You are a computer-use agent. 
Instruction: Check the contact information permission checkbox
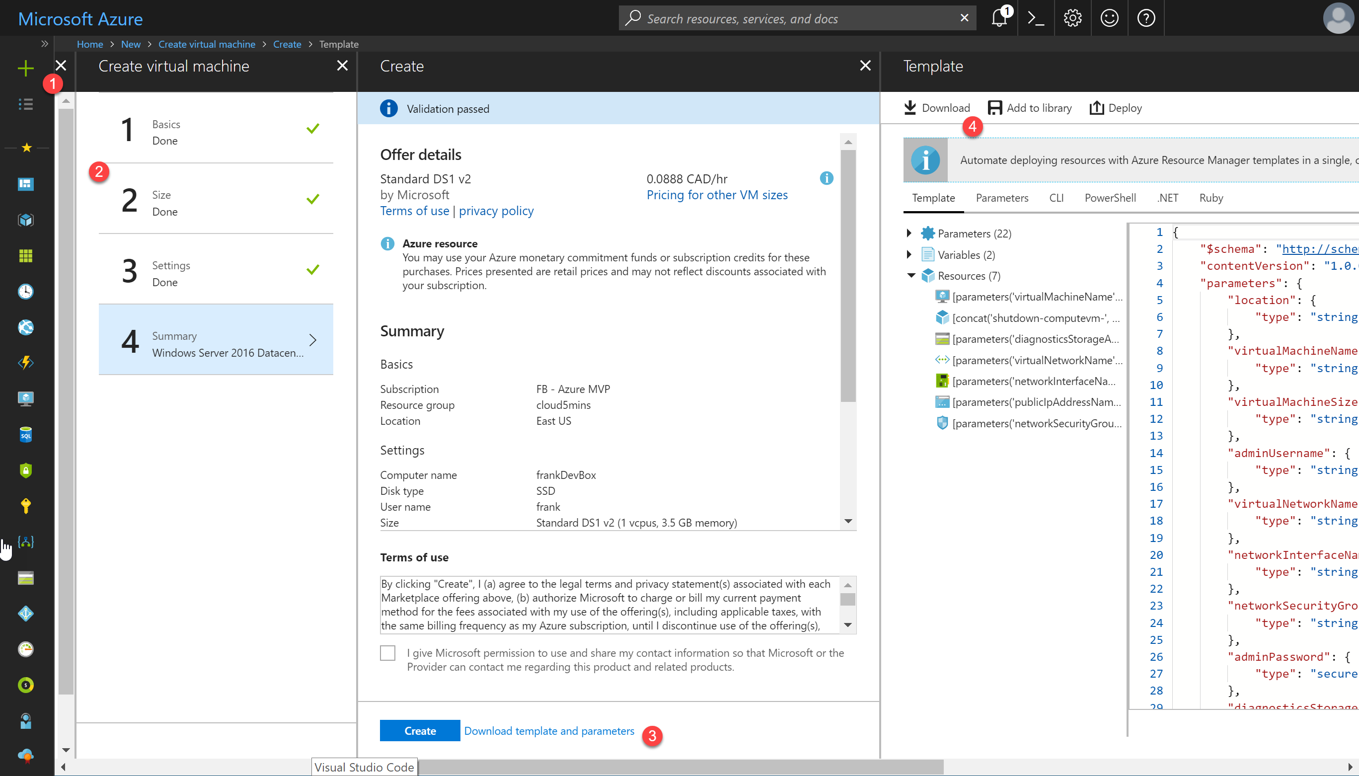[388, 653]
